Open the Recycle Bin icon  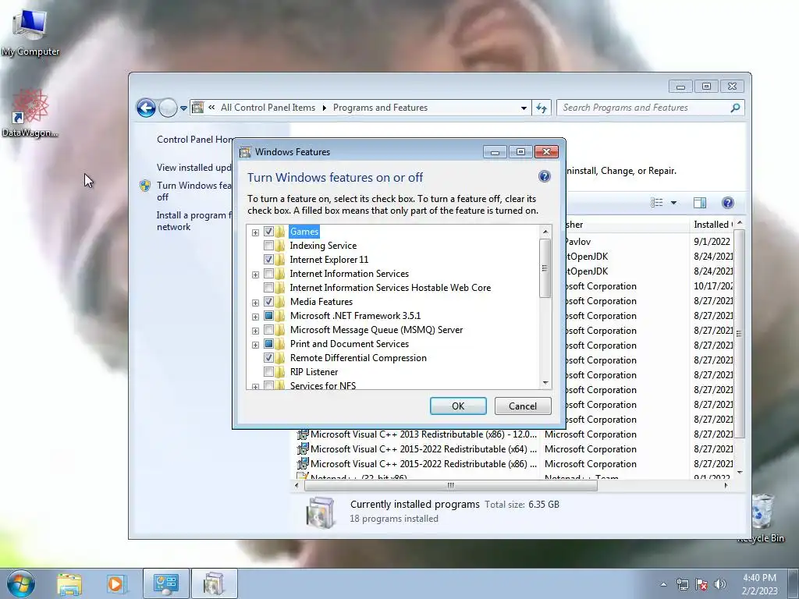coord(762,519)
